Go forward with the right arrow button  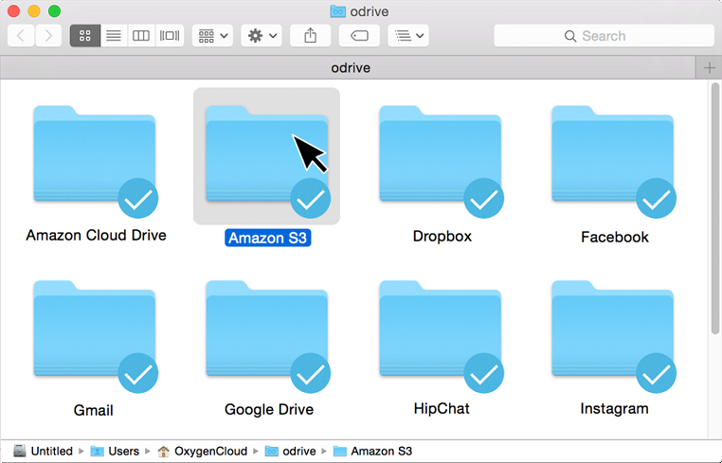click(x=48, y=35)
